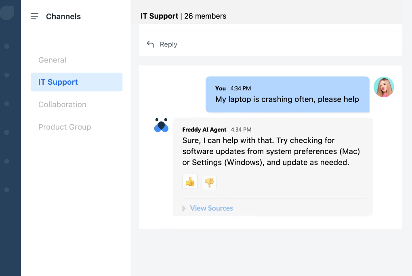Give thumbs up to Freddy's answer
The height and width of the screenshot is (276, 412).
[190, 182]
